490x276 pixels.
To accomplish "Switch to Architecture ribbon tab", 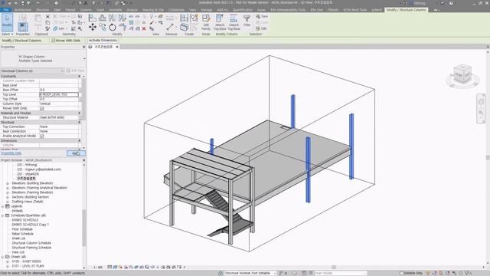I will (x=23, y=10).
